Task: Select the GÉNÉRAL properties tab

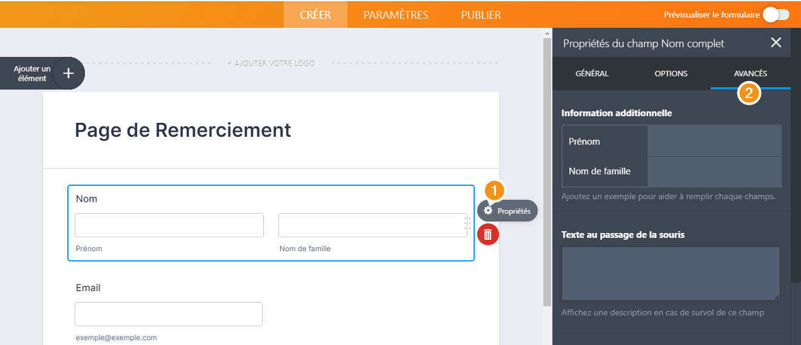Action: click(592, 73)
